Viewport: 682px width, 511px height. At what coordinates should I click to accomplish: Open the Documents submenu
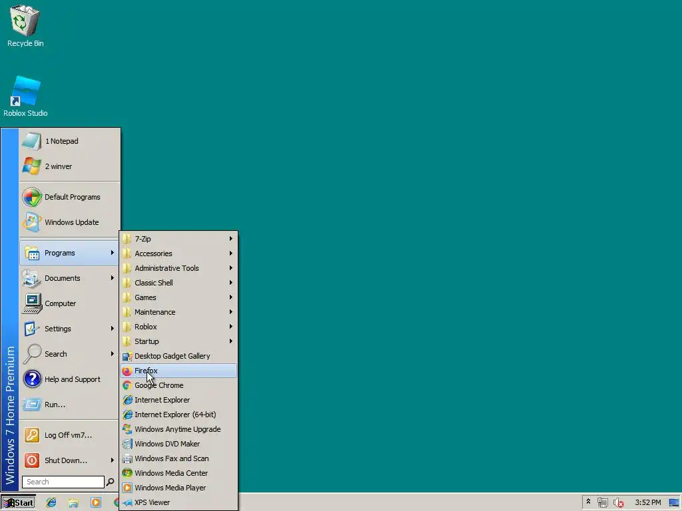tap(69, 278)
